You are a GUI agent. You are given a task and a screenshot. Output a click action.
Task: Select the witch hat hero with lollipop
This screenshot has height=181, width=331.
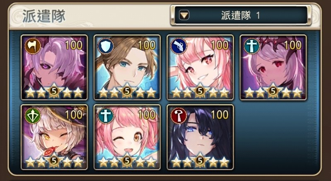[x=54, y=137]
